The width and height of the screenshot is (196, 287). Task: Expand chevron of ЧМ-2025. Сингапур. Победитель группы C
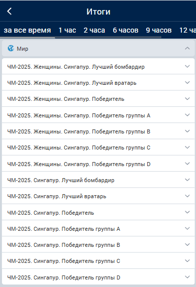point(187,260)
